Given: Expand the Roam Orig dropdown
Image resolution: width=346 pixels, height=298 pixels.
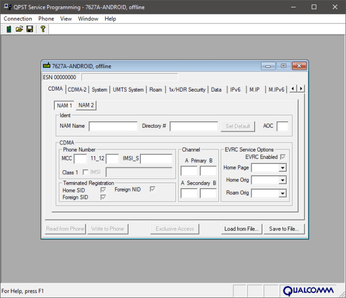Looking at the screenshot, I should tap(282, 194).
